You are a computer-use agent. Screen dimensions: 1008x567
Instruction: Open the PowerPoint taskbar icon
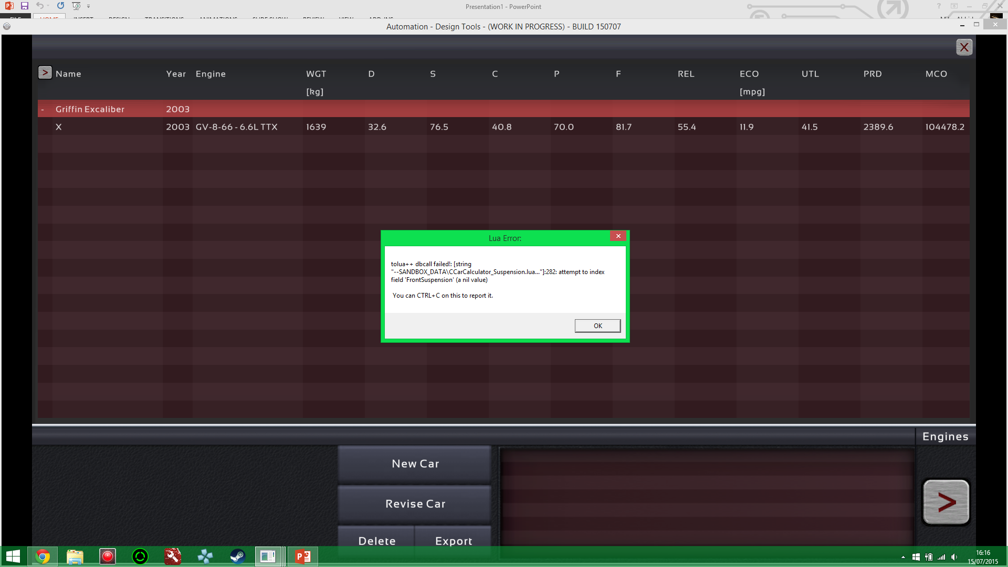[302, 556]
